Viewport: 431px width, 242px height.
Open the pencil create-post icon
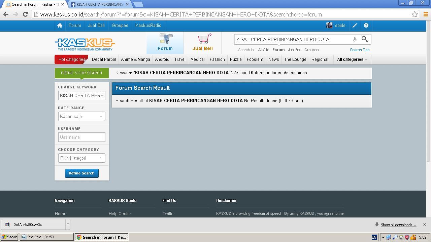click(355, 26)
